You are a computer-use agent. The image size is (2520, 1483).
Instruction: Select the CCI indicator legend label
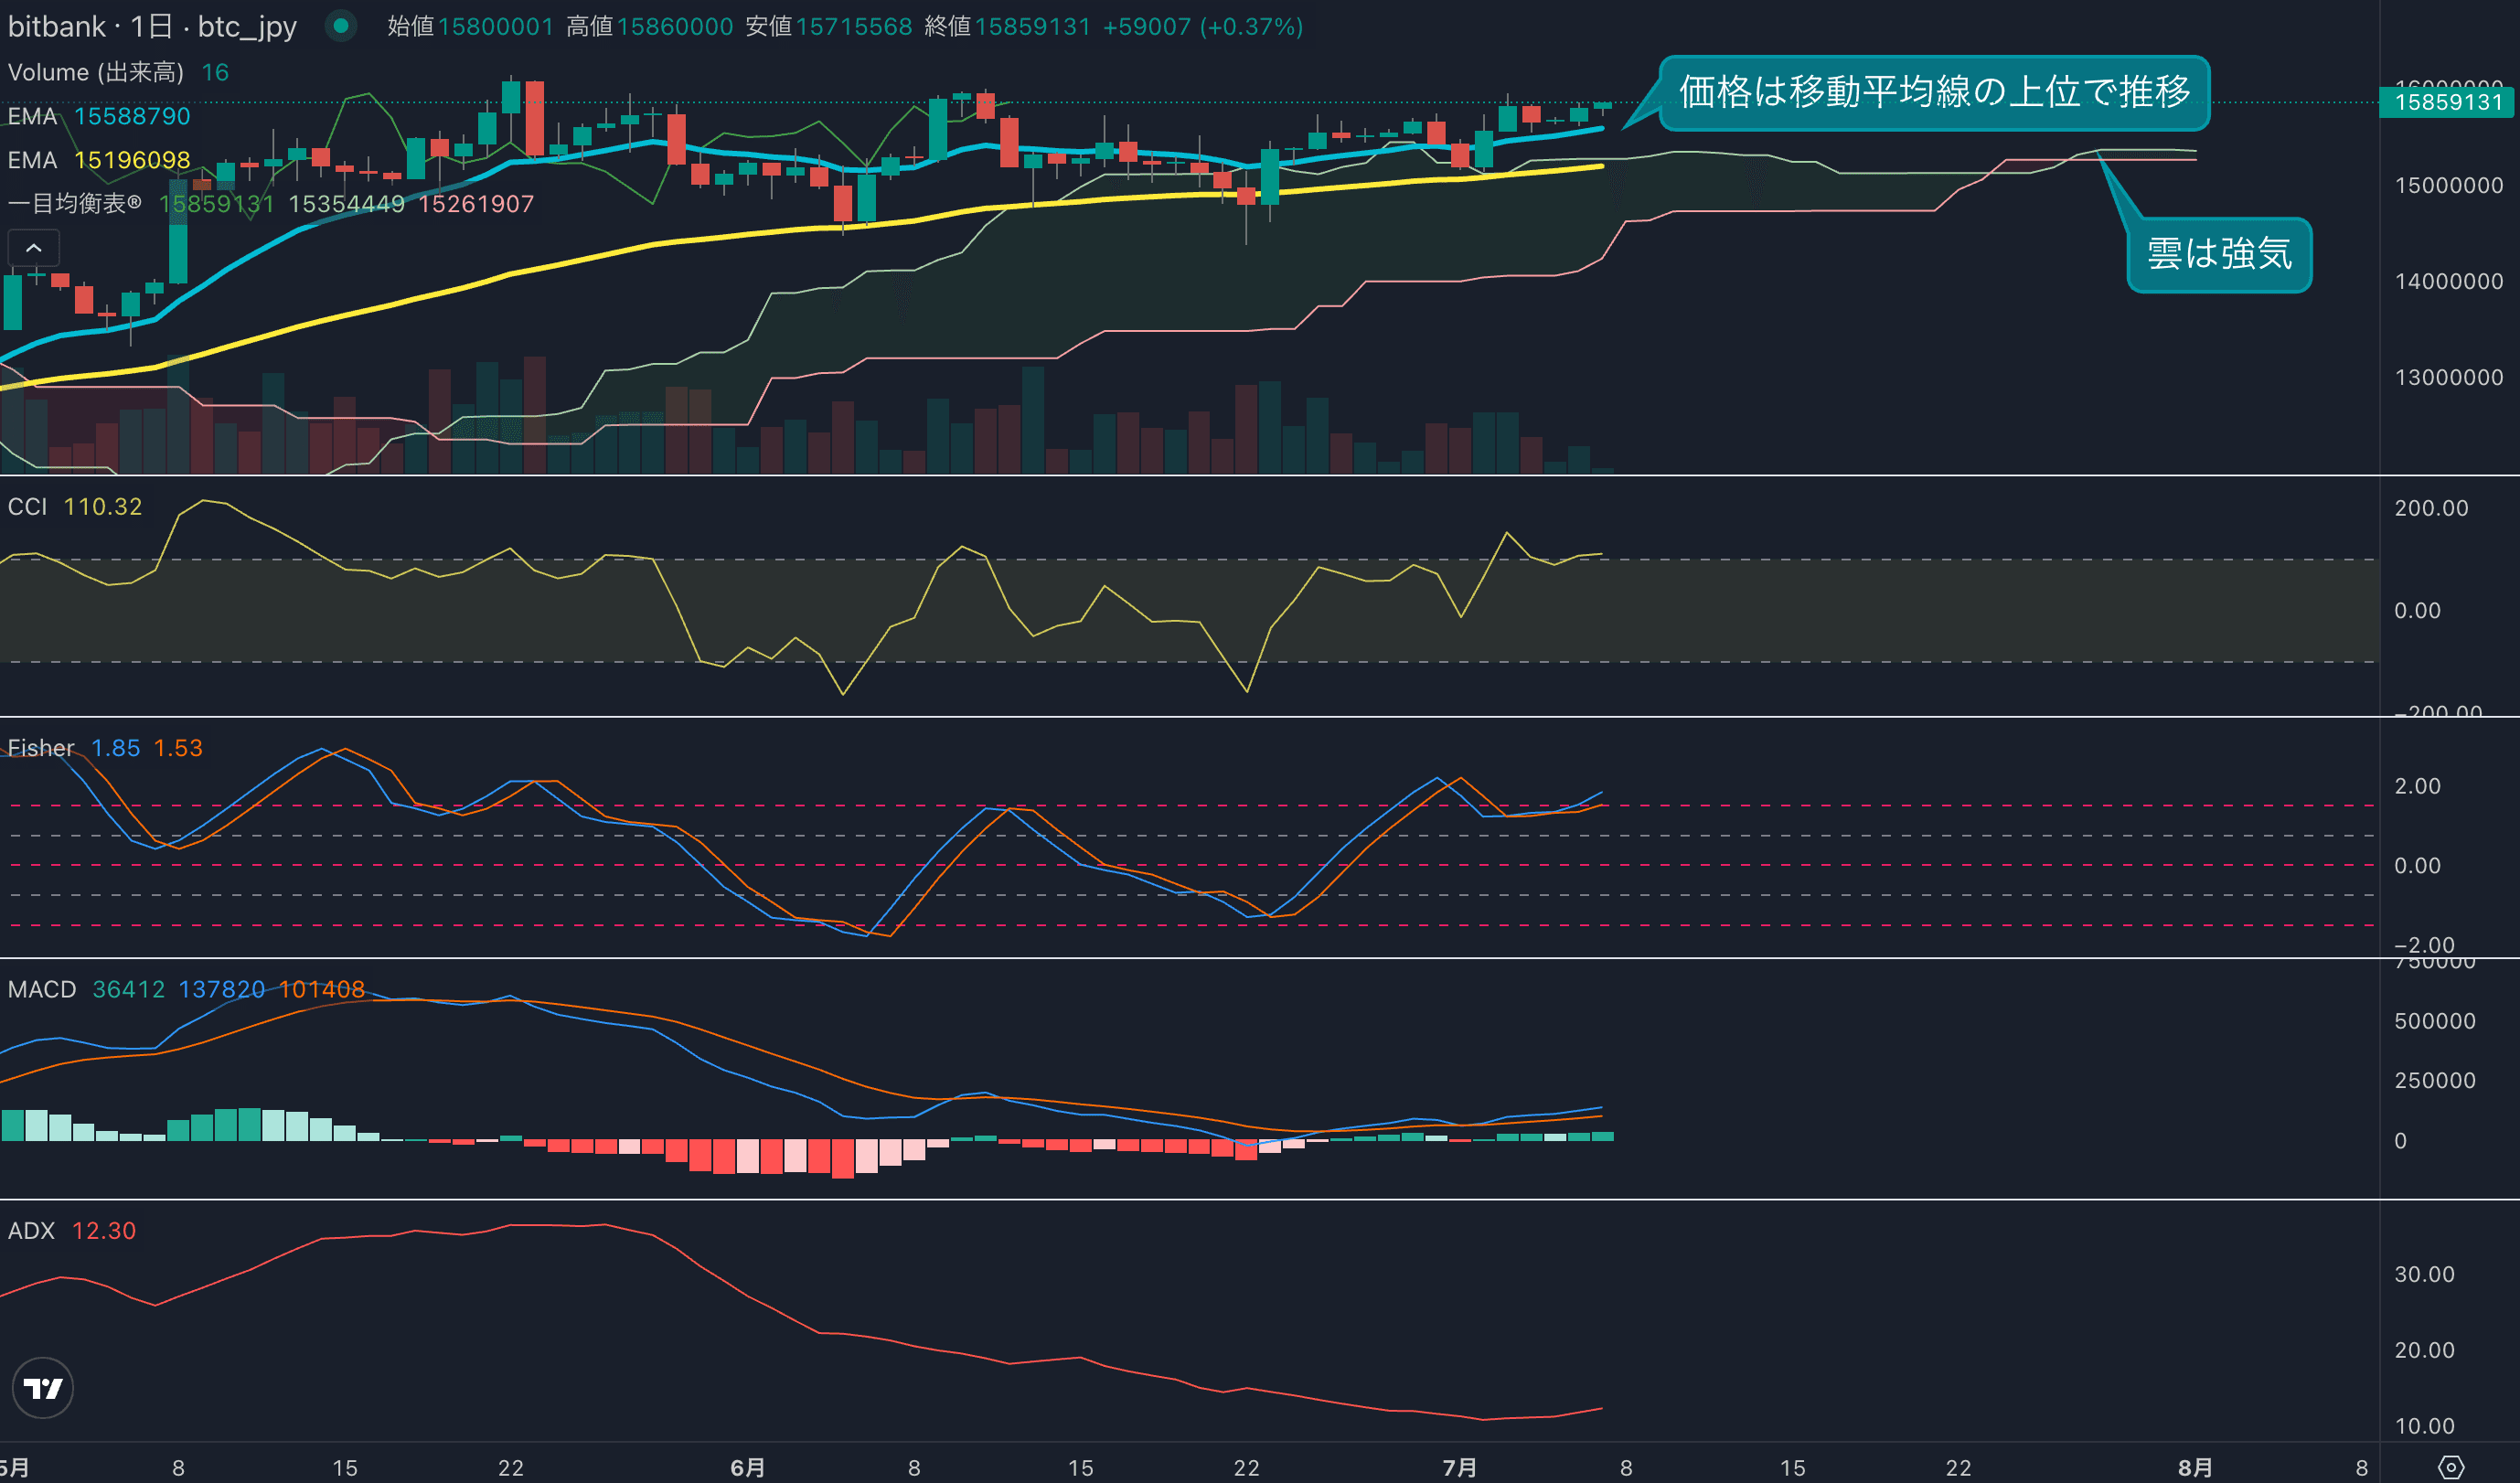[28, 507]
